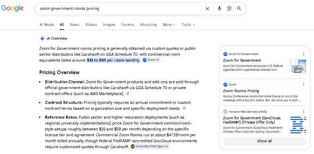Open the Zoom Rooms Pricing source link

(241, 91)
